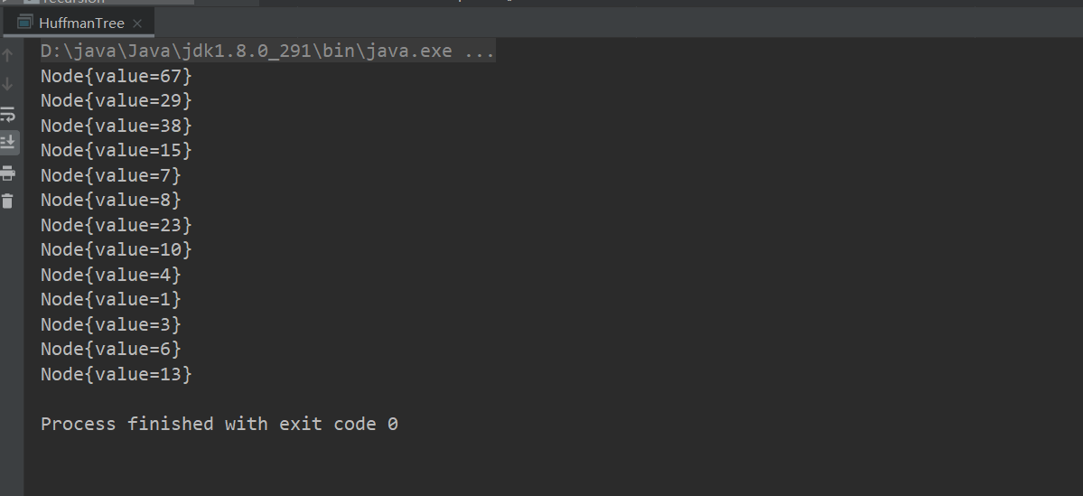Click the Process finished with exit code line
1083x496 pixels.
click(x=219, y=424)
